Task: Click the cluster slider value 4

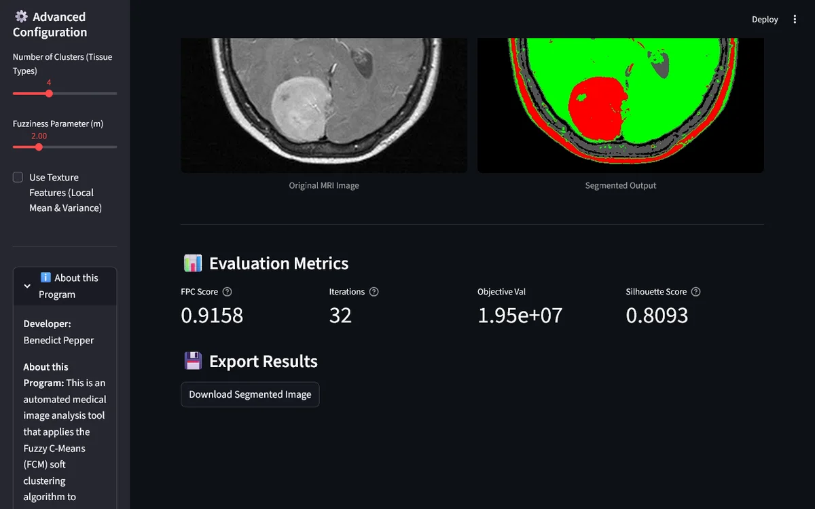Action: (x=49, y=83)
